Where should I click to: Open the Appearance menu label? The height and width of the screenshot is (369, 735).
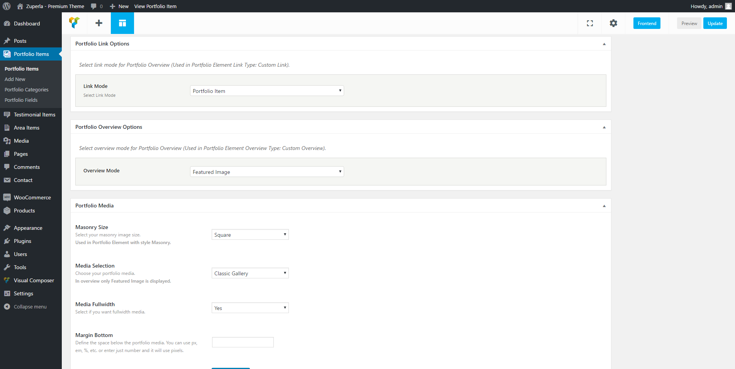(28, 228)
